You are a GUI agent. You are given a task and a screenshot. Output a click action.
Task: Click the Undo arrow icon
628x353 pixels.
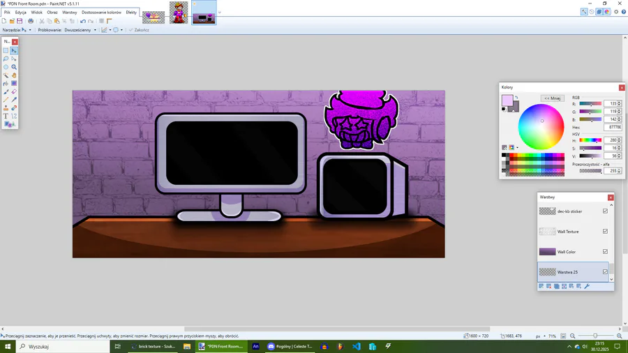tap(83, 21)
